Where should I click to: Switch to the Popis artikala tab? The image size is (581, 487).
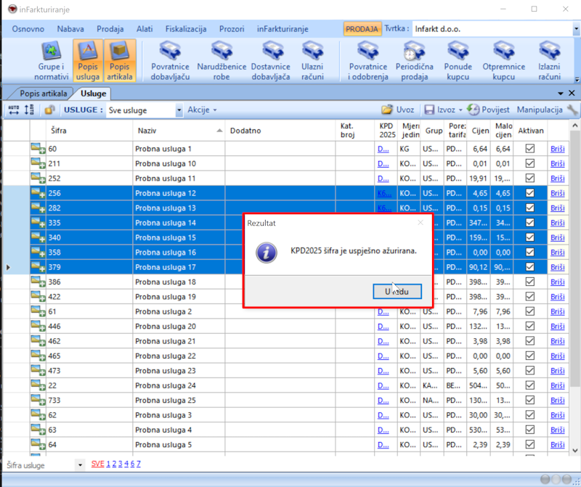(x=44, y=93)
